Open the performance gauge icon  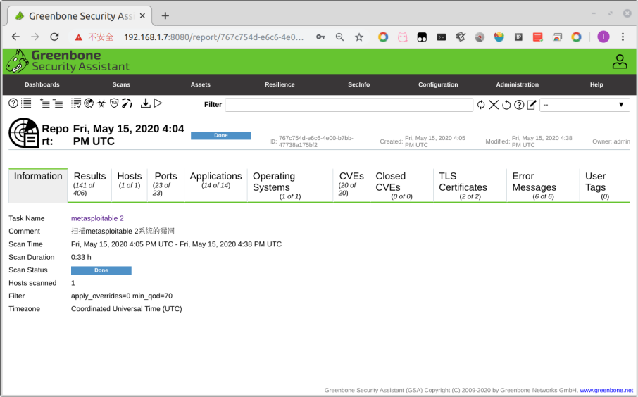(127, 104)
